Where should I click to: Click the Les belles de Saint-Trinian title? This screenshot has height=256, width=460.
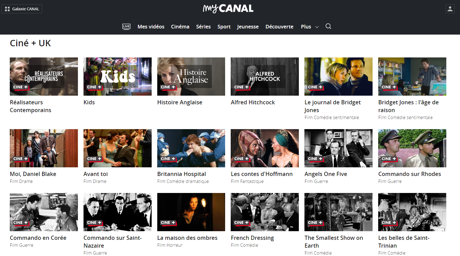click(404, 242)
